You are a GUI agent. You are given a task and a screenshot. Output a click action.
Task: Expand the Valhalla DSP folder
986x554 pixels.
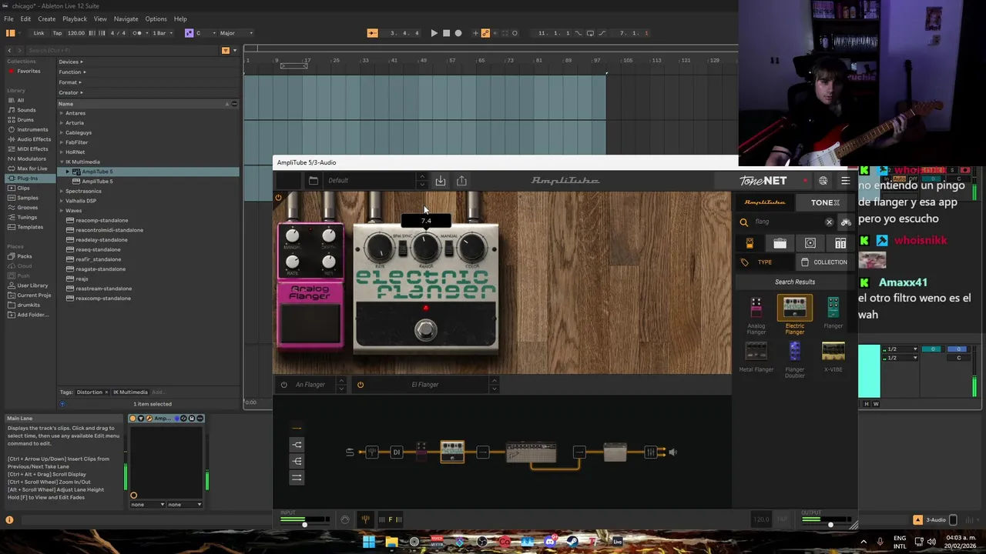click(62, 201)
